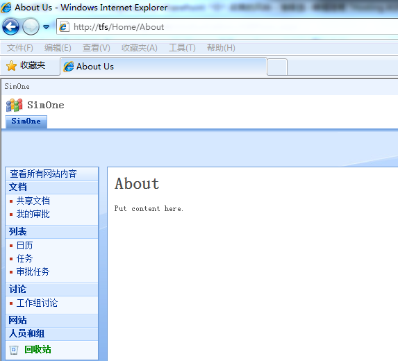Open the 工作组讨论 link
Viewport: 398px width, 361px height.
[x=37, y=303]
